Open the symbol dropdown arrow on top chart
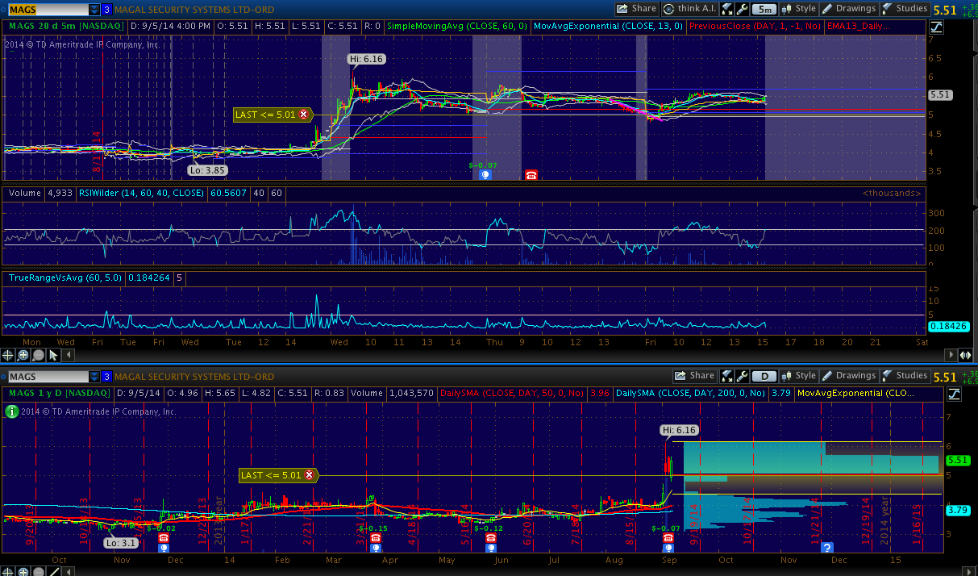Image resolution: width=978 pixels, height=576 pixels. (x=94, y=10)
